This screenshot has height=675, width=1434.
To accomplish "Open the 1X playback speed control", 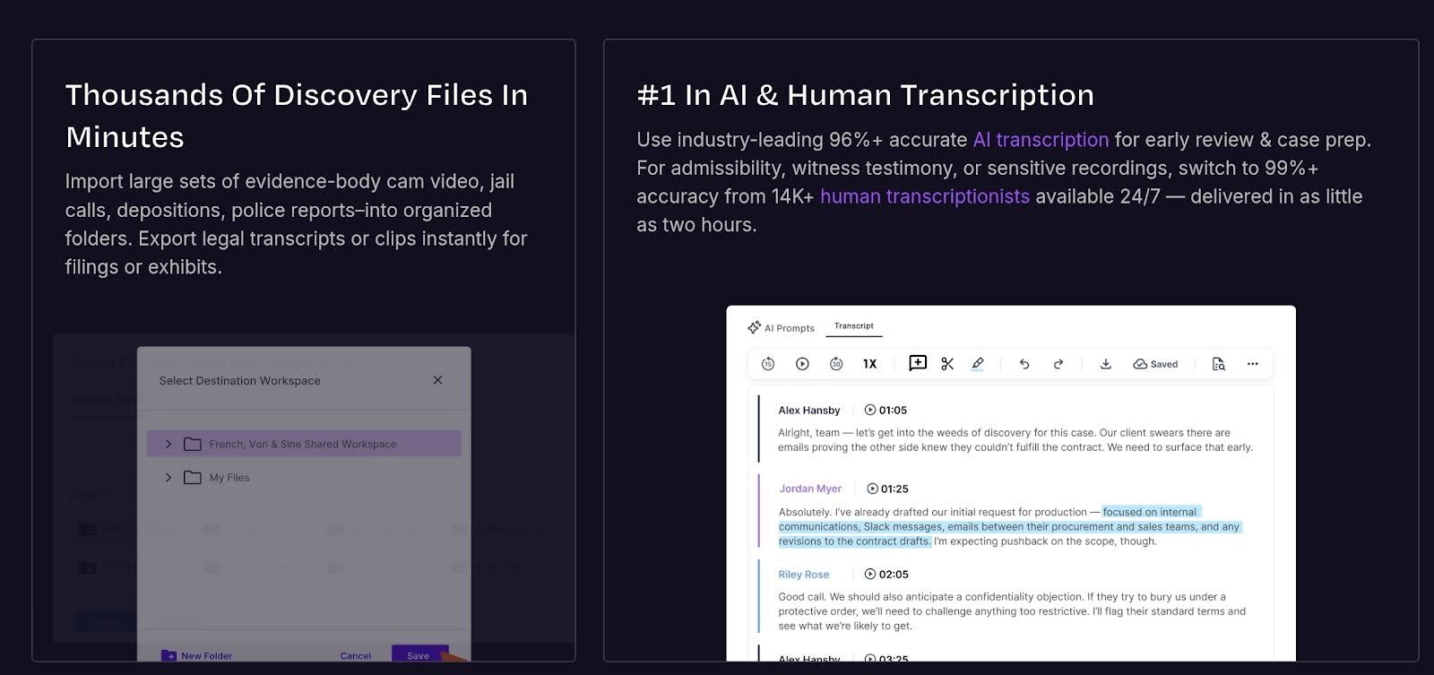I will point(869,364).
